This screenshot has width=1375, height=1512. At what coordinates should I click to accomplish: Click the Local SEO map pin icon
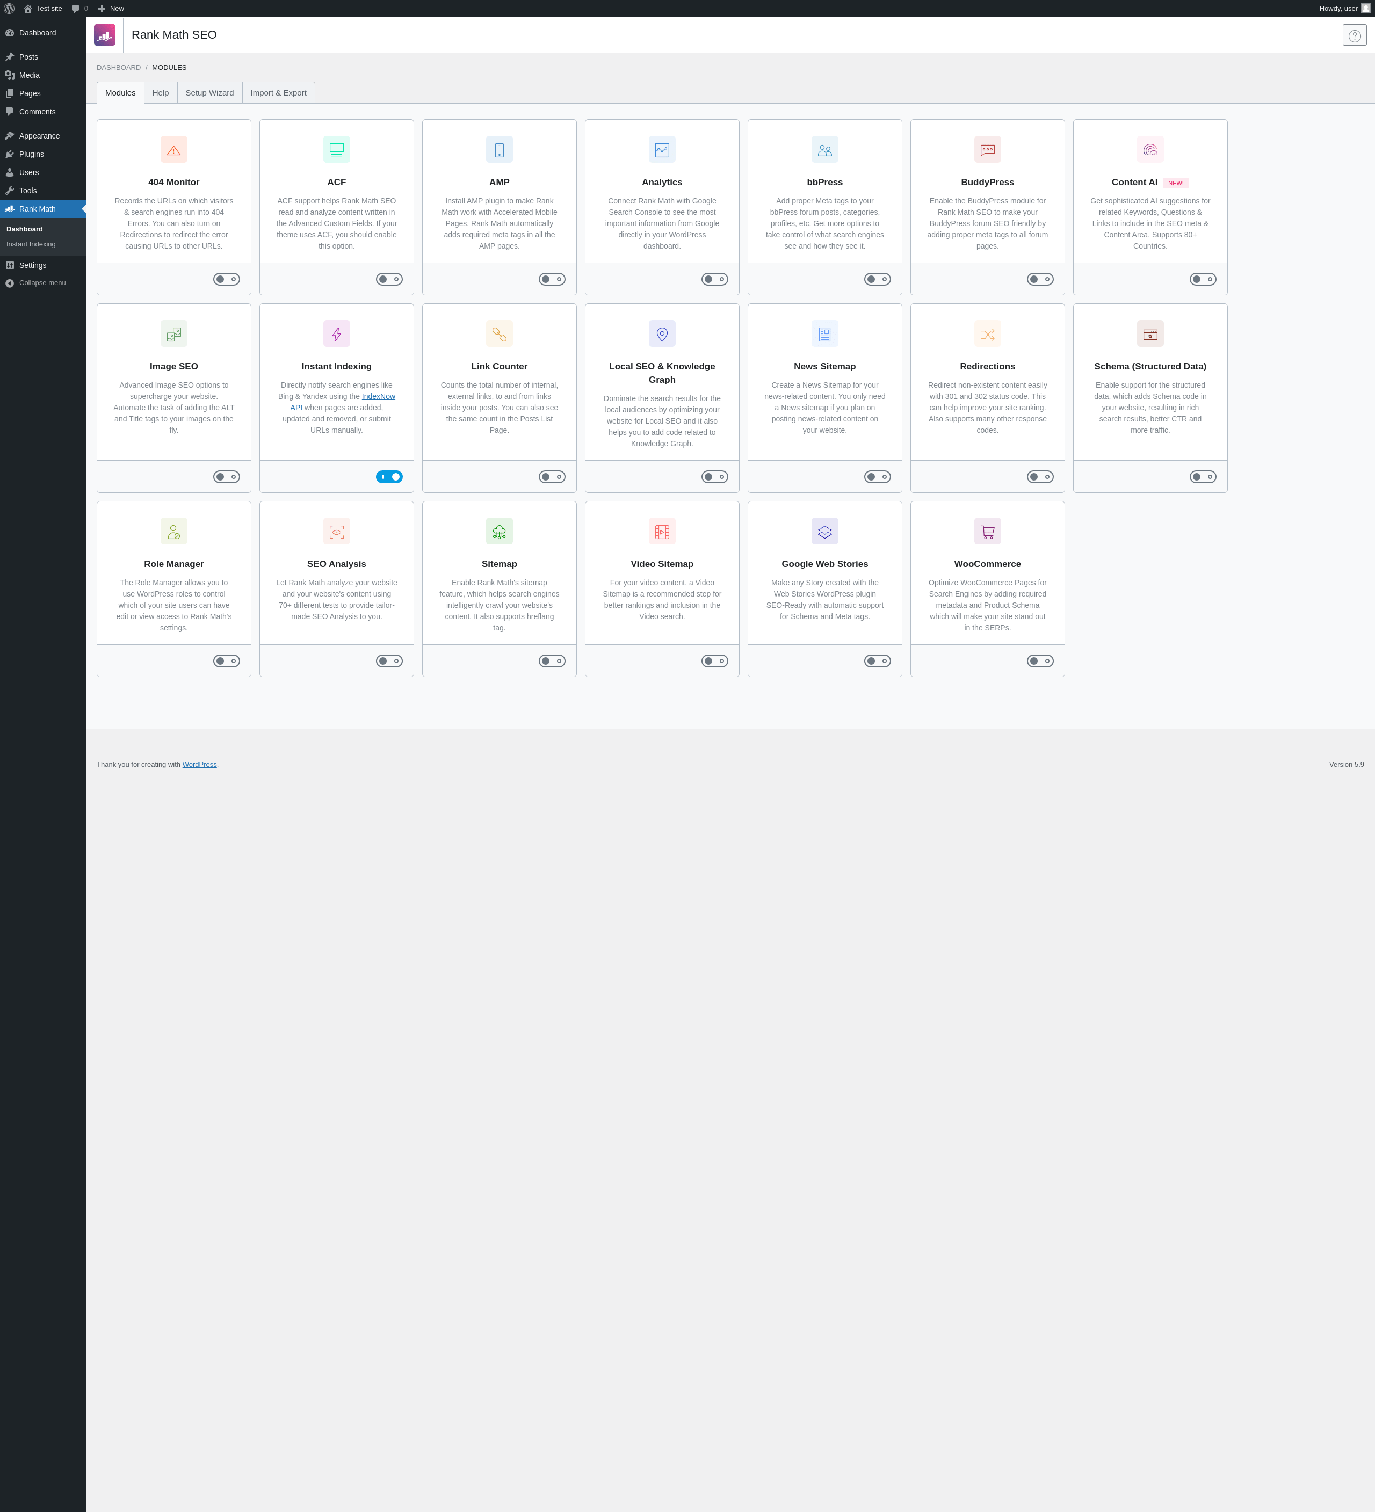[662, 334]
